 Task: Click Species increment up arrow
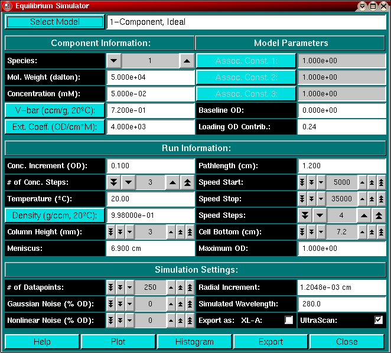tap(187, 61)
